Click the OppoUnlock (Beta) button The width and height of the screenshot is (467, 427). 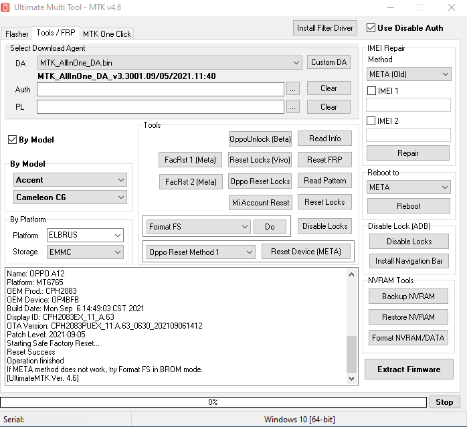tap(260, 139)
